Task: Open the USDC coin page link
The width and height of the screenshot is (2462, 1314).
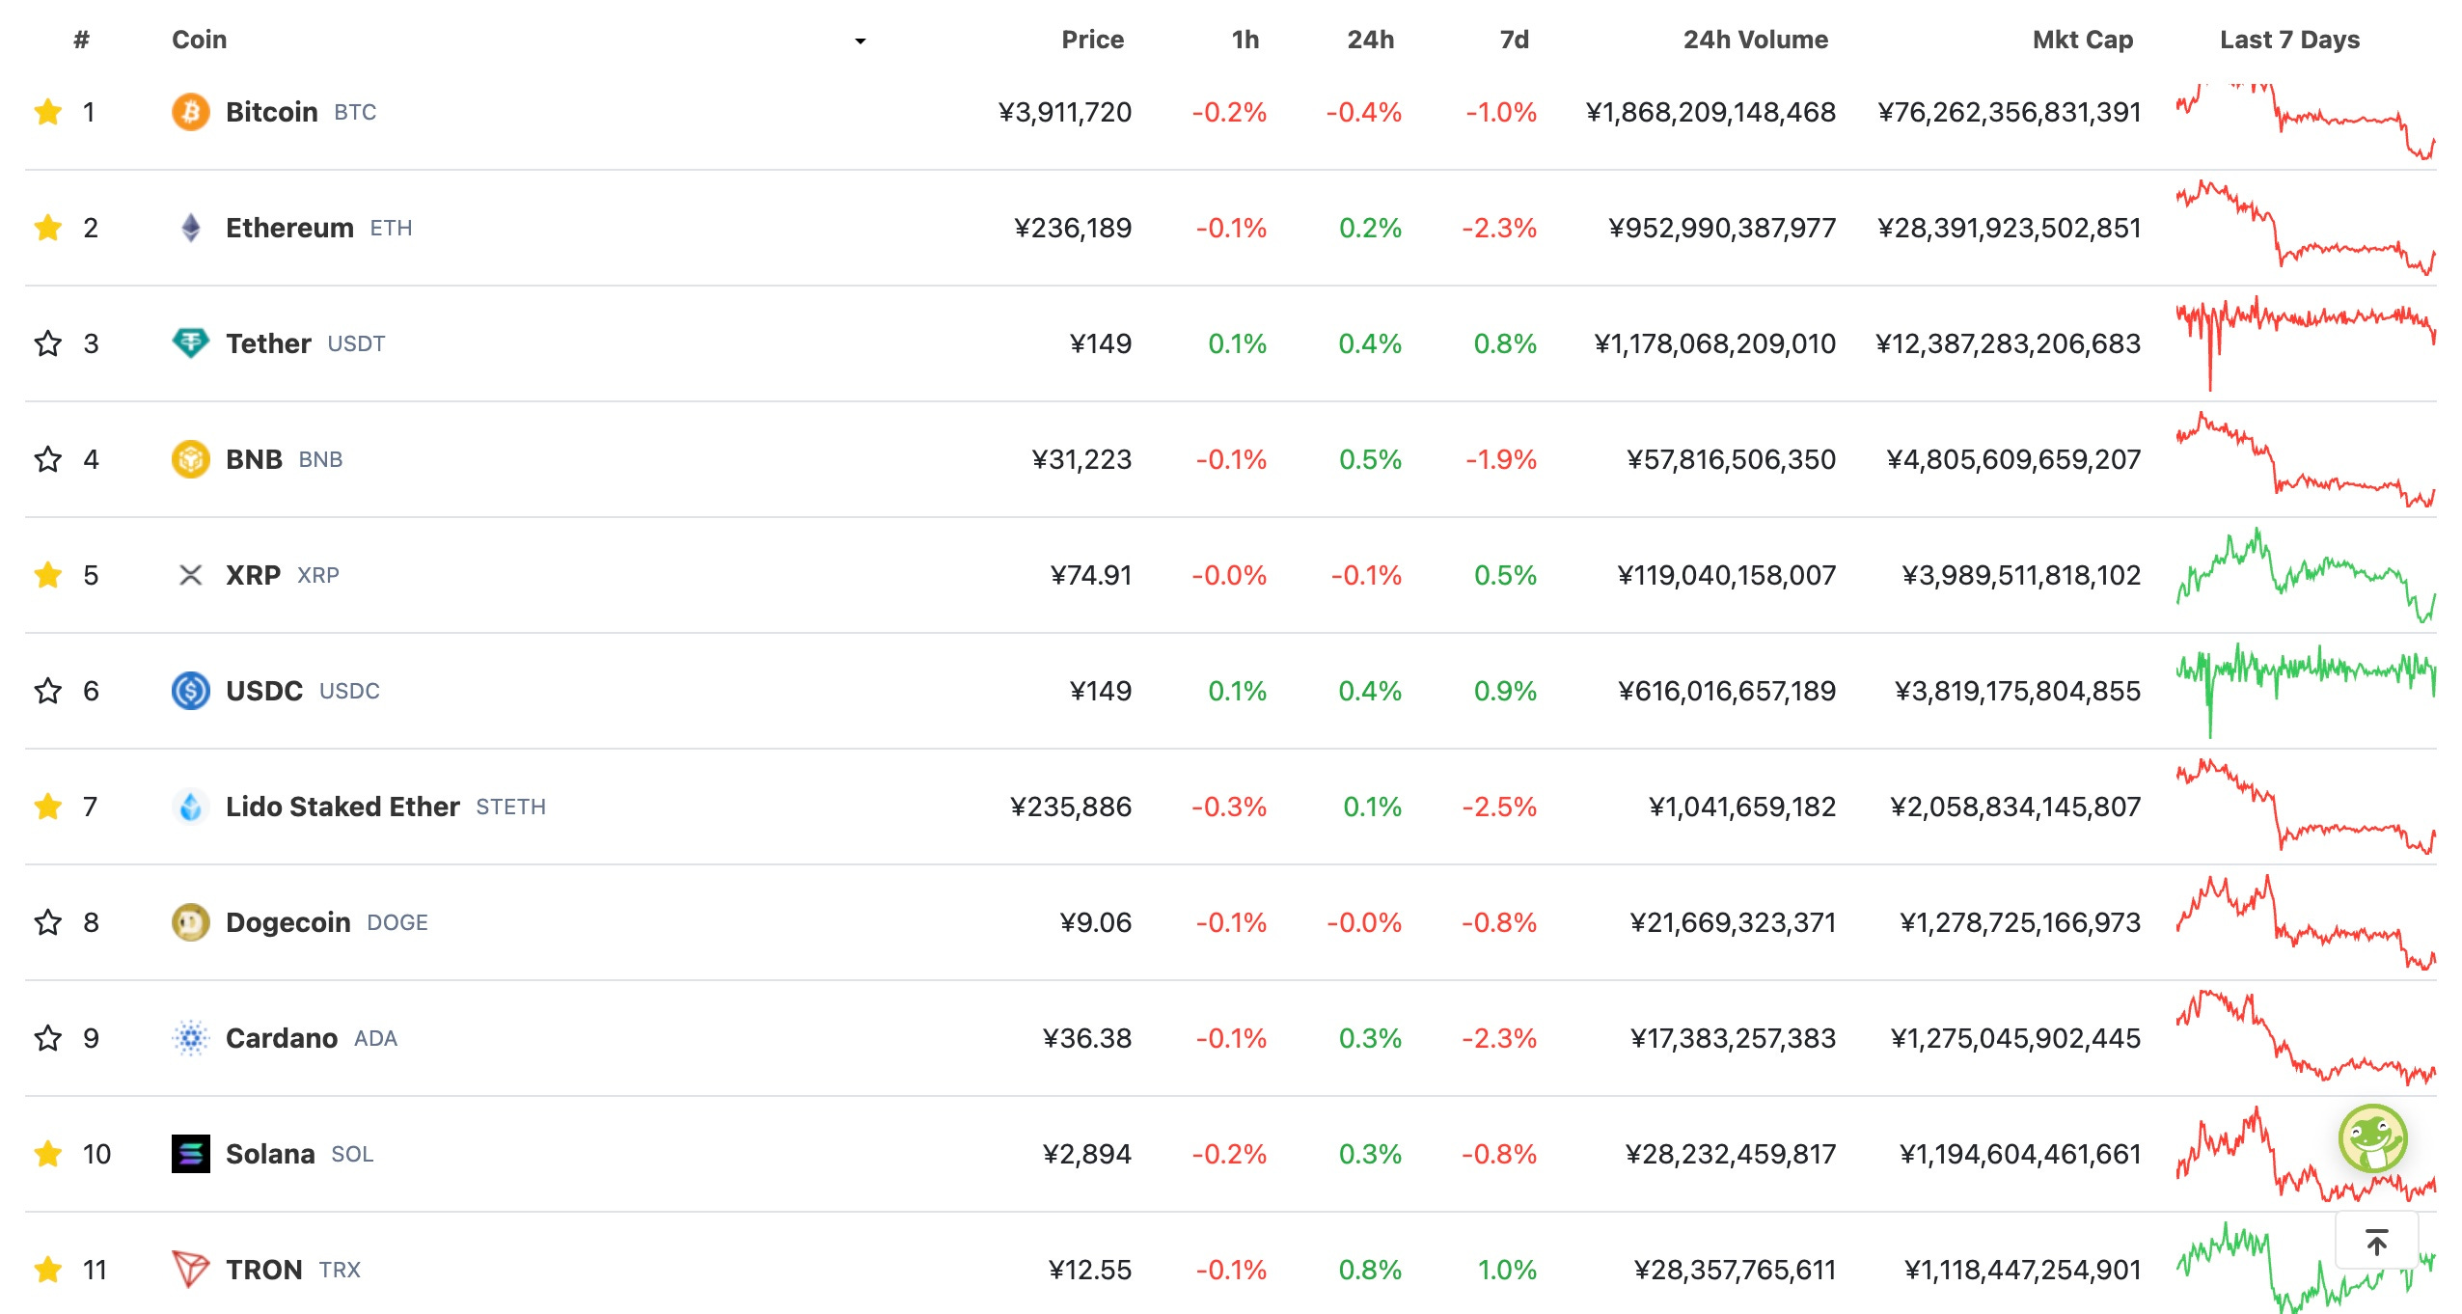Action: [x=264, y=691]
